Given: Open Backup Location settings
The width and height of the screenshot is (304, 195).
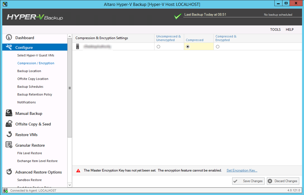Looking at the screenshot, I should tap(29, 71).
